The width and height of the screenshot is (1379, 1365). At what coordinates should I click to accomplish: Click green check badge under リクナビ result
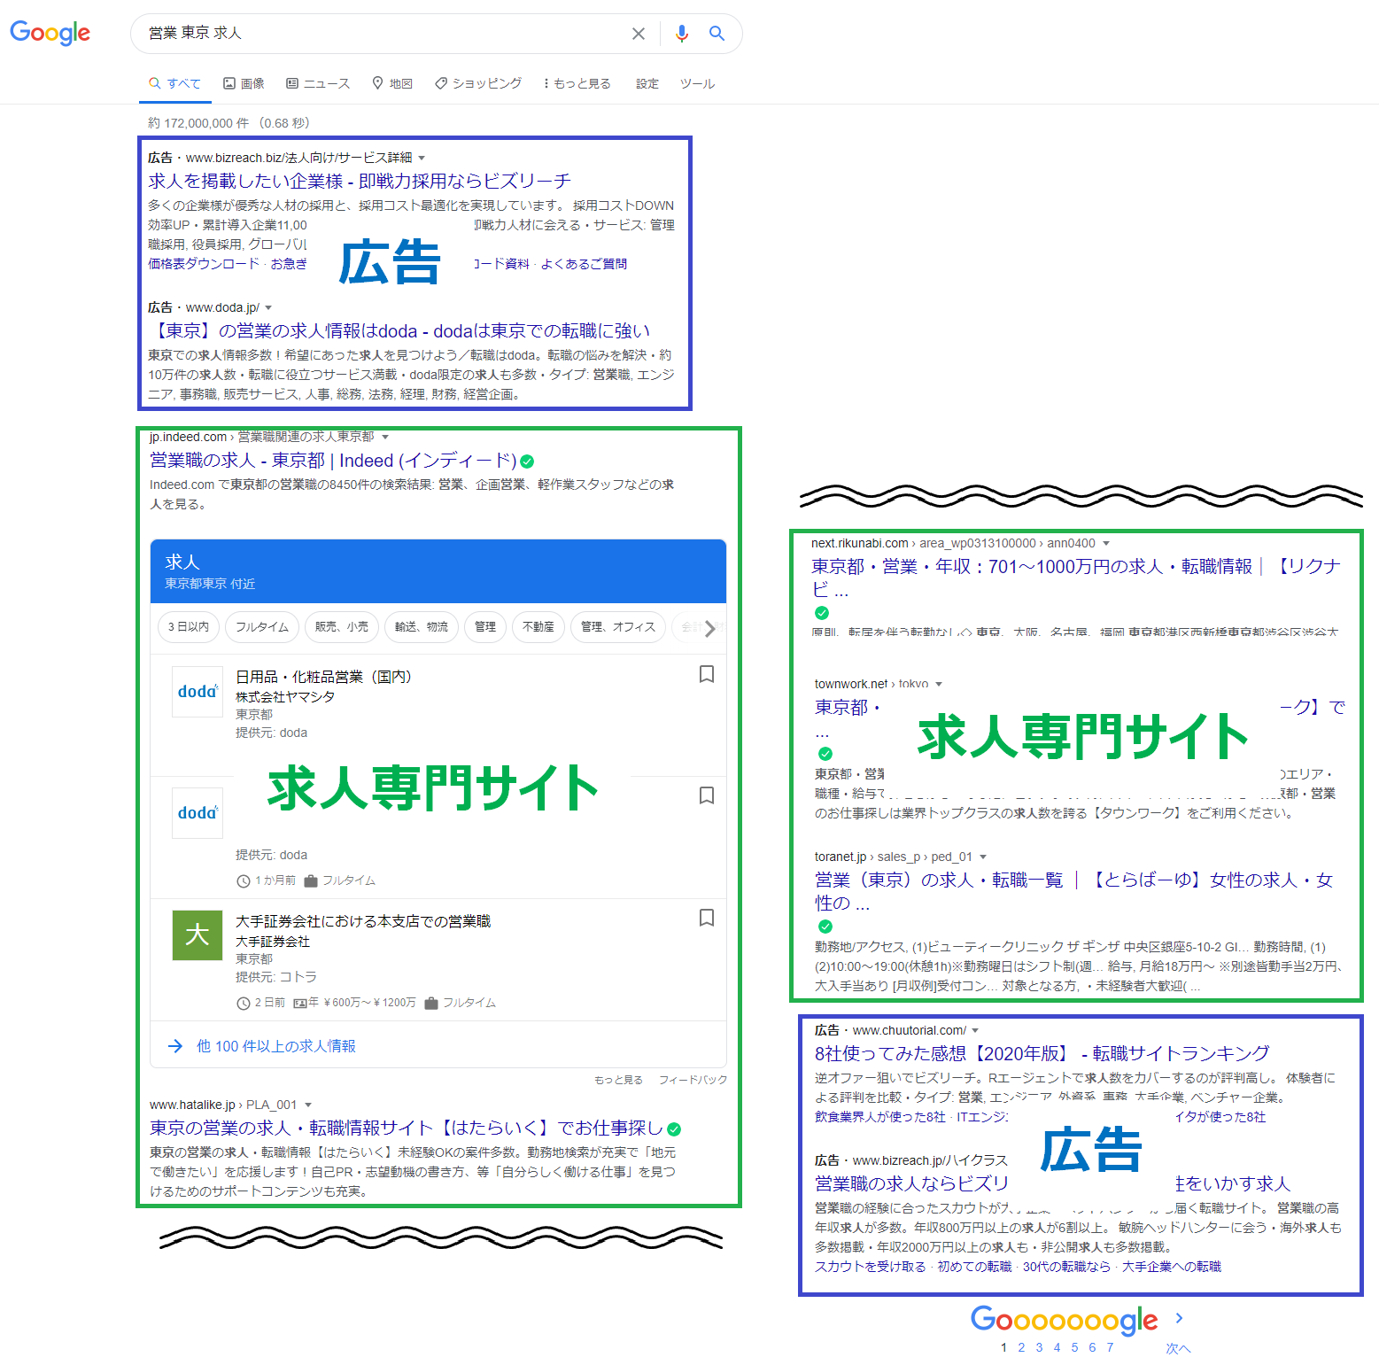822,613
